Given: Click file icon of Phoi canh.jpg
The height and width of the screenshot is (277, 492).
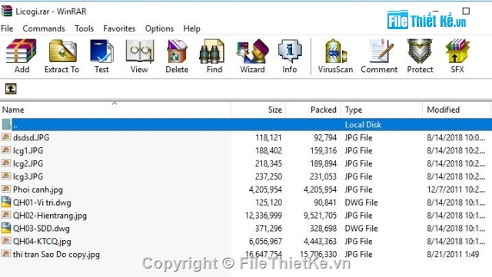Looking at the screenshot, I should (6, 189).
